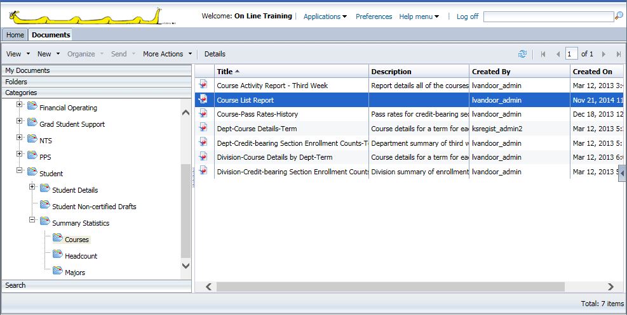Select the Headcount tree item label
Screen dimensions: 627x315
[81, 256]
